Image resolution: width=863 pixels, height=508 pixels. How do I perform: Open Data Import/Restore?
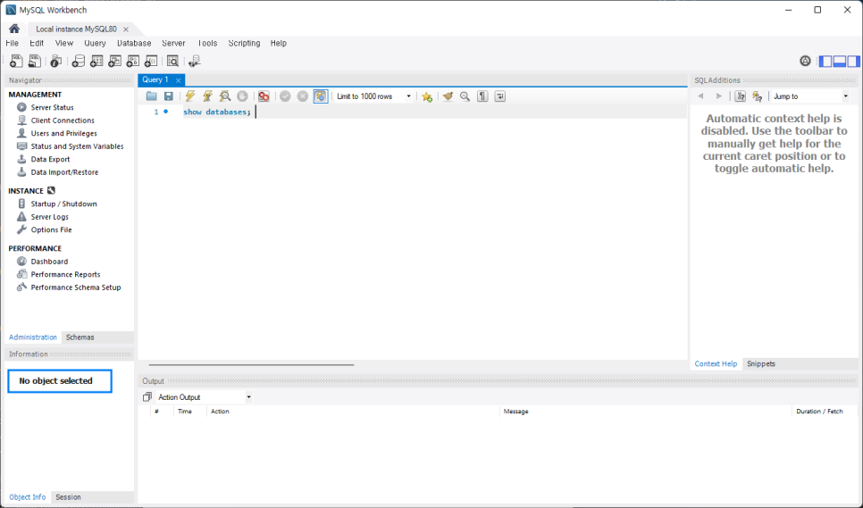(x=64, y=172)
